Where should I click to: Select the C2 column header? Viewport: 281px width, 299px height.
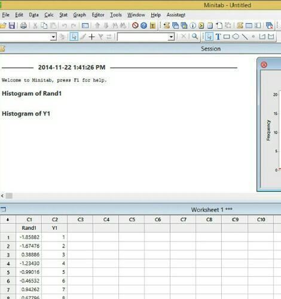pos(54,219)
